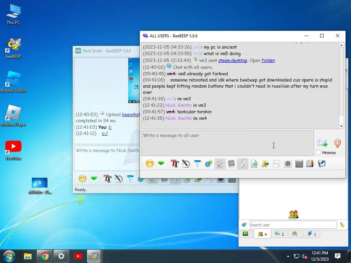
Task: Change chat font in ALL USERS toolbar
Action: click(174, 164)
